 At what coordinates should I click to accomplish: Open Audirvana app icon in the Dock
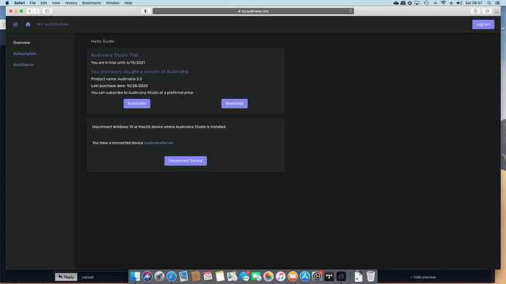pos(341,276)
